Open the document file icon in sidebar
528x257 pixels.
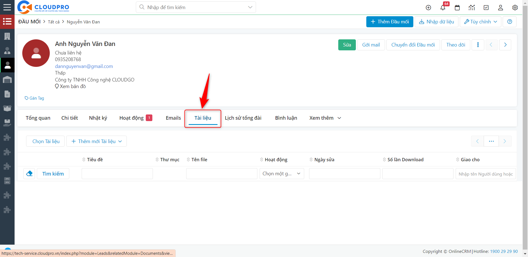coord(7,94)
